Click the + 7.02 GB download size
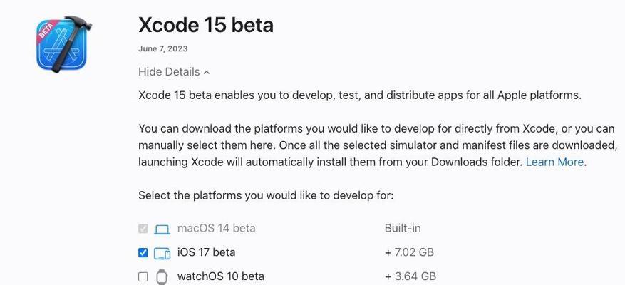625x285 pixels. [409, 252]
